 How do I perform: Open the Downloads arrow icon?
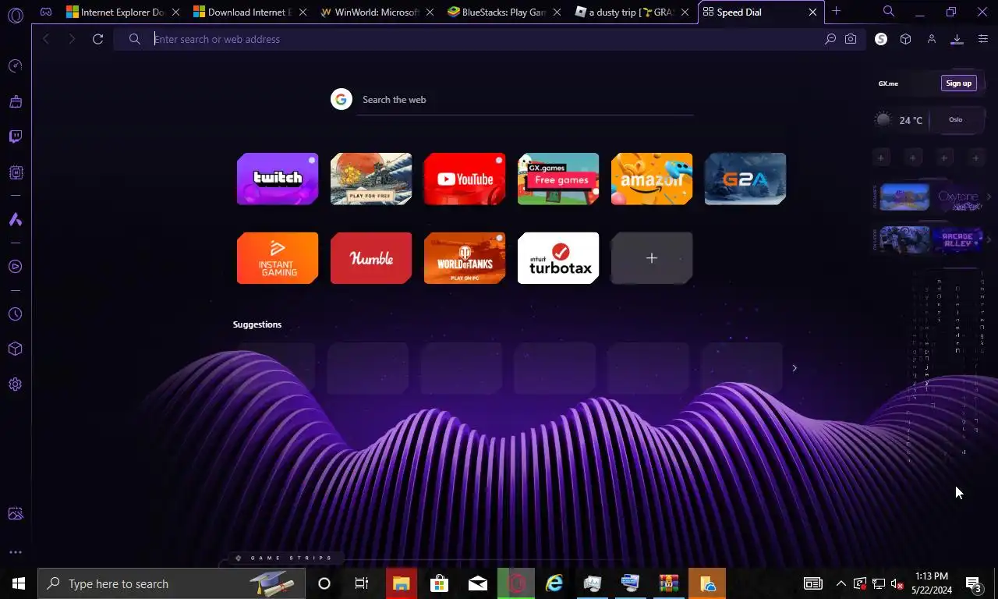point(957,39)
